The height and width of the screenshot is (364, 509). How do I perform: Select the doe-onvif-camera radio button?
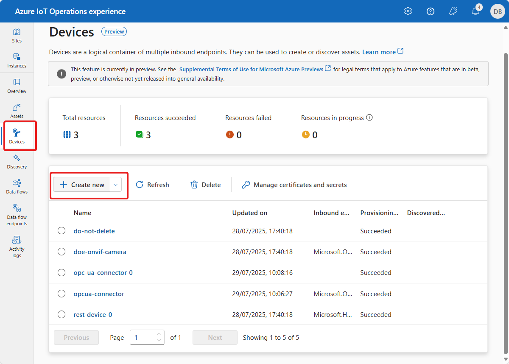click(62, 252)
